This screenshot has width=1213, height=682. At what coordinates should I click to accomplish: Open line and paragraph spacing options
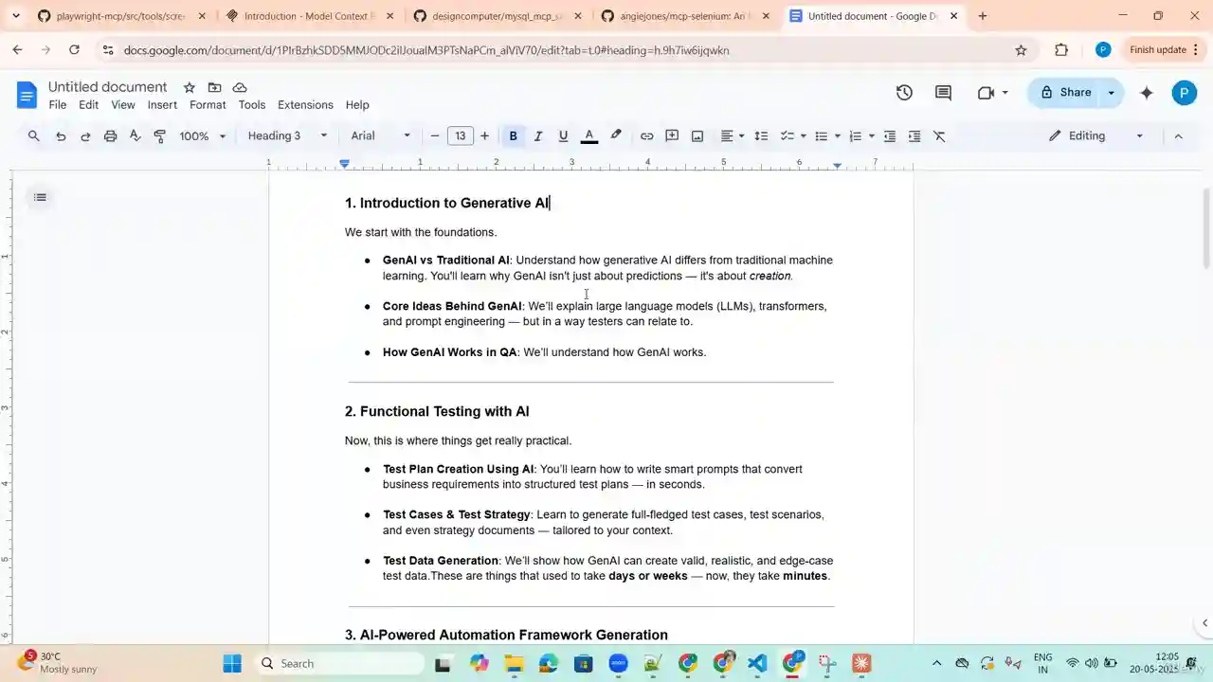pyautogui.click(x=760, y=136)
